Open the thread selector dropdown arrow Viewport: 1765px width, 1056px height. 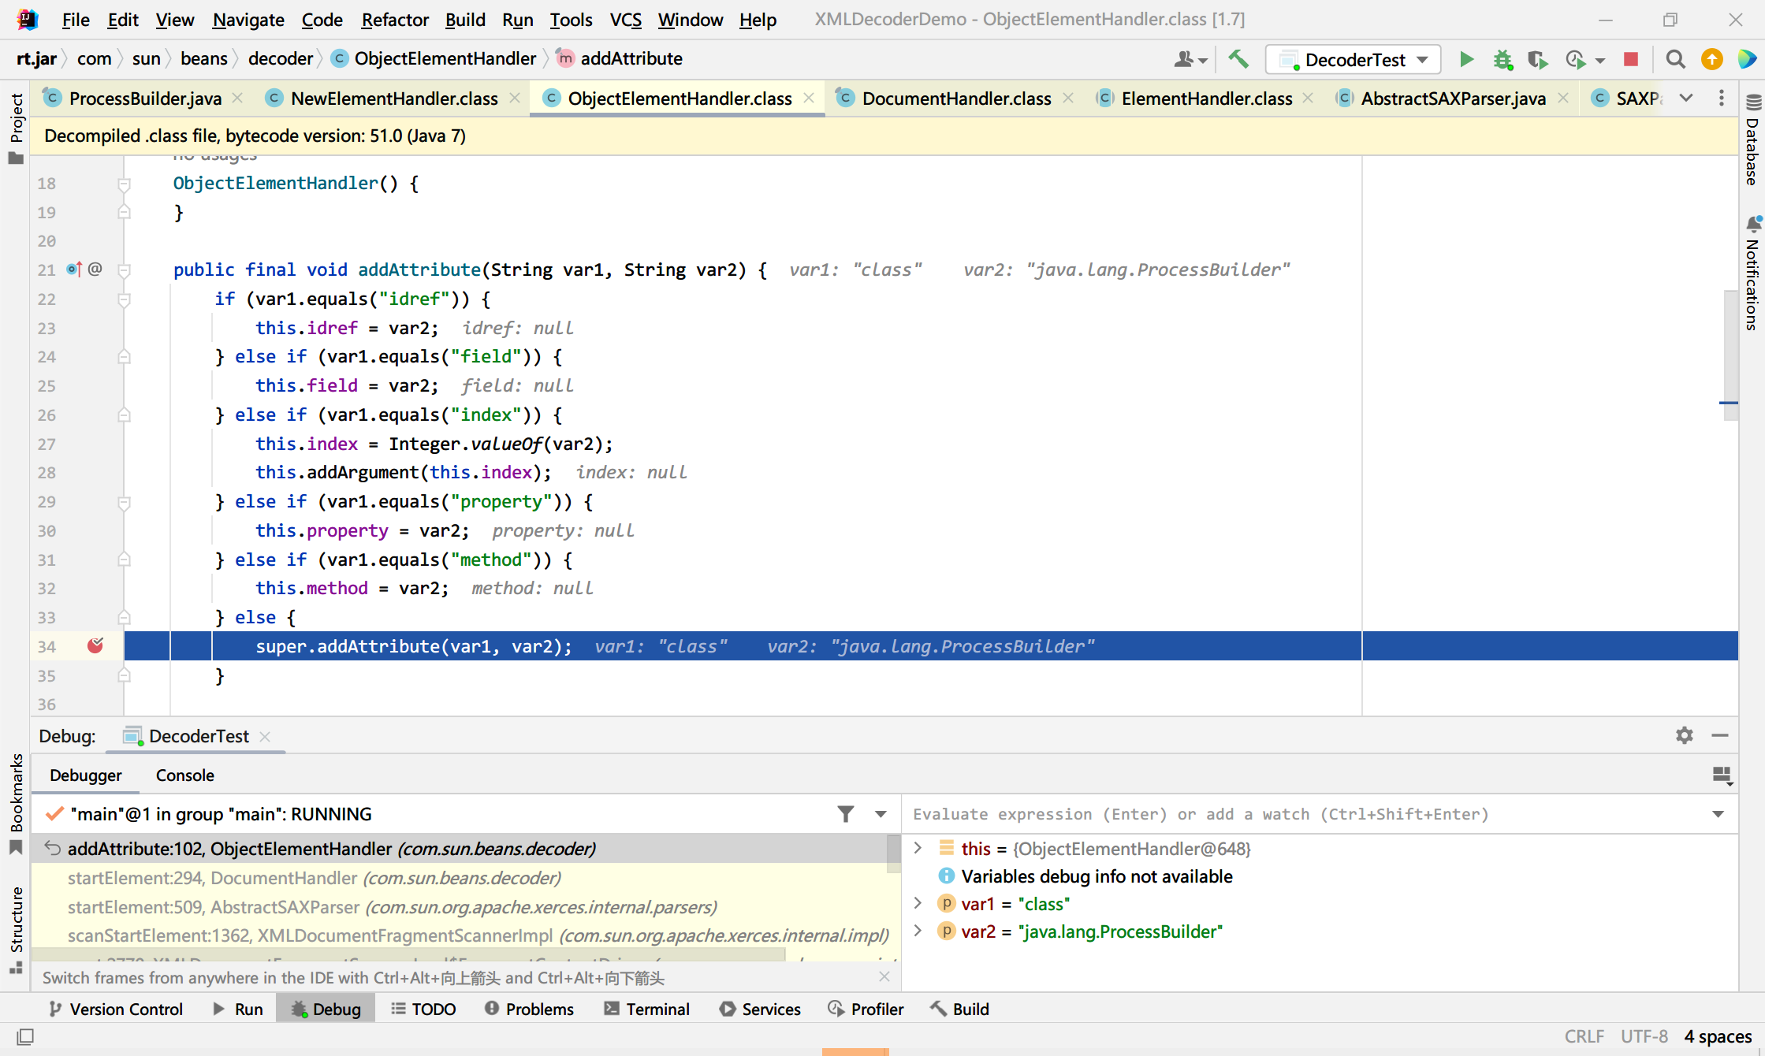click(881, 814)
